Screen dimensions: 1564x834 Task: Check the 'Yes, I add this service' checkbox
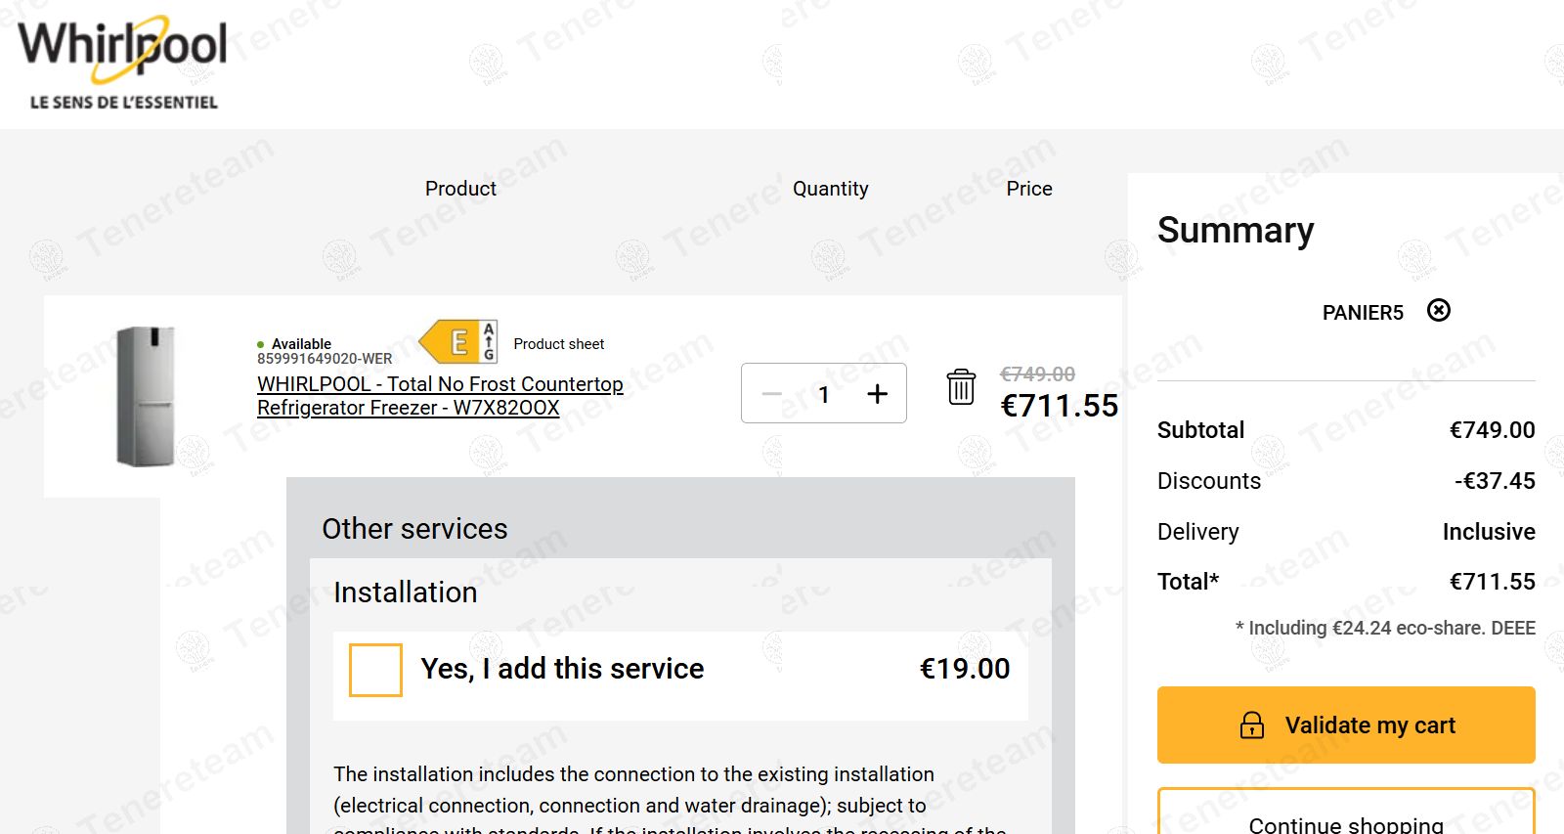pyautogui.click(x=375, y=670)
